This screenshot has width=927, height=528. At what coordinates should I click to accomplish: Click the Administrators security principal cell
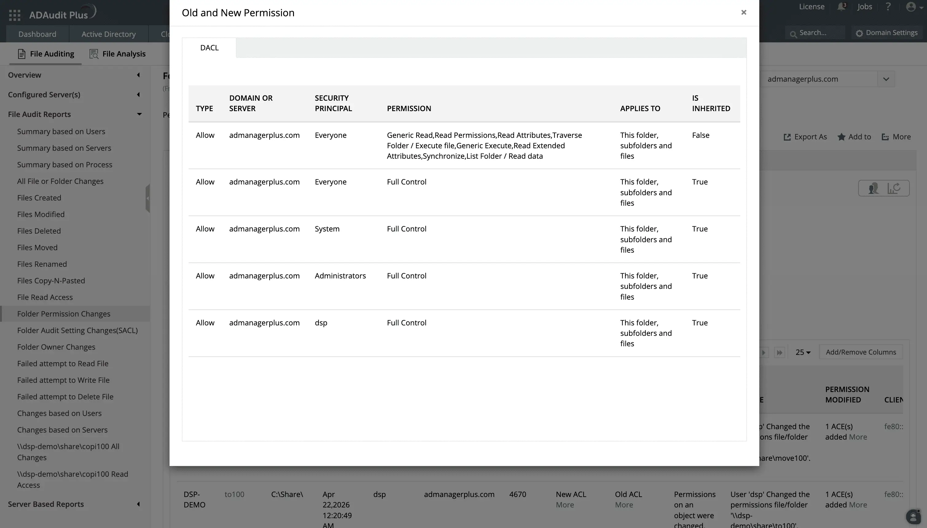(x=340, y=276)
